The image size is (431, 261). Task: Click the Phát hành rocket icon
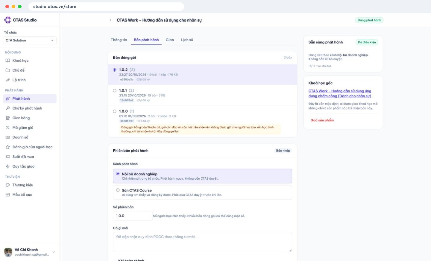click(8, 99)
